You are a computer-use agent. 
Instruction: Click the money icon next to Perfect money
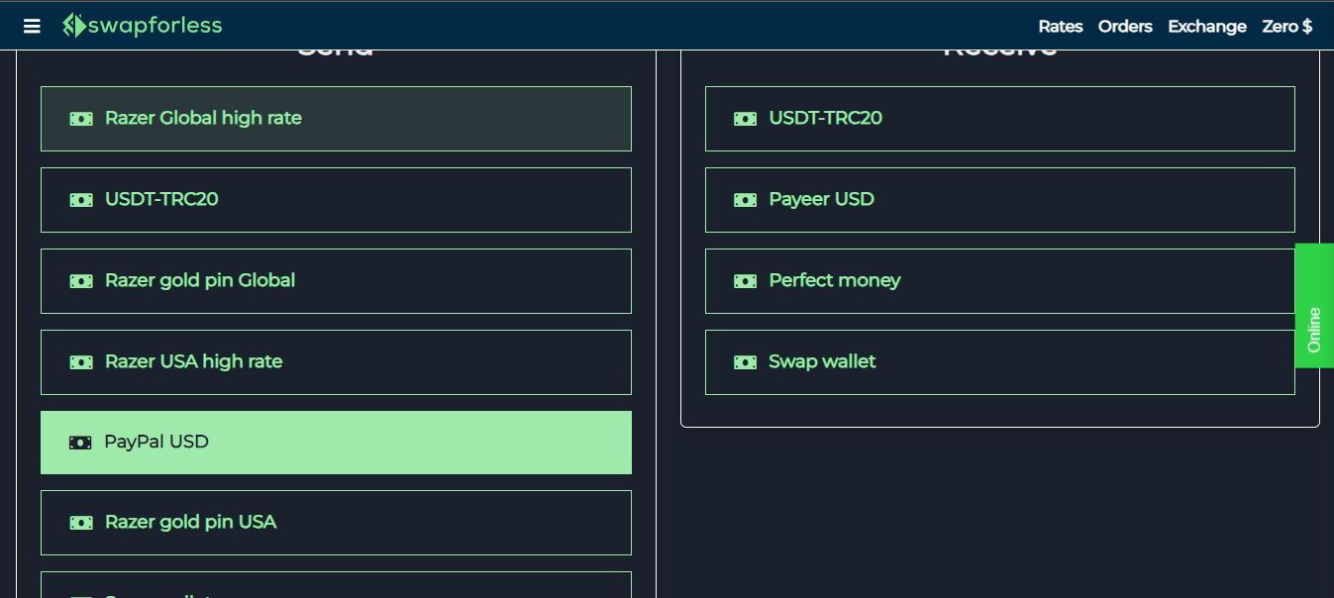744,280
